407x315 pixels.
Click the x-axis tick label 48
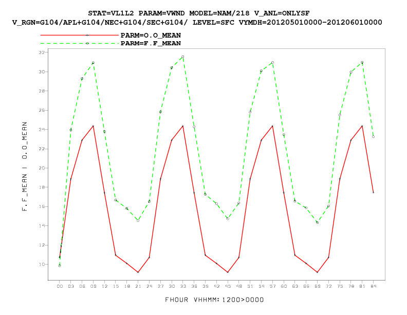click(x=239, y=286)
